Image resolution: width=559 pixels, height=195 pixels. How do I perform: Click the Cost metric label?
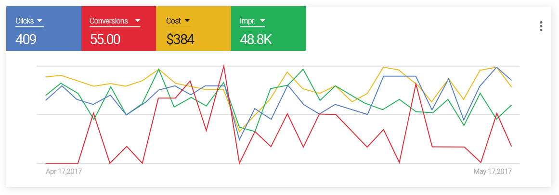(x=173, y=21)
